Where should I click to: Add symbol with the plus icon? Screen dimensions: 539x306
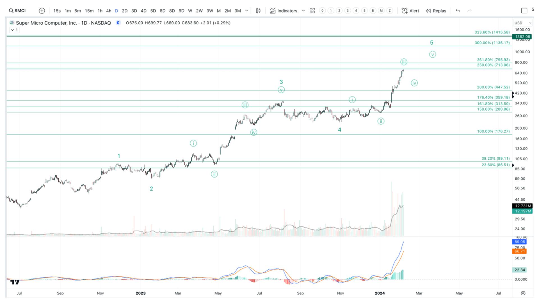pyautogui.click(x=42, y=11)
